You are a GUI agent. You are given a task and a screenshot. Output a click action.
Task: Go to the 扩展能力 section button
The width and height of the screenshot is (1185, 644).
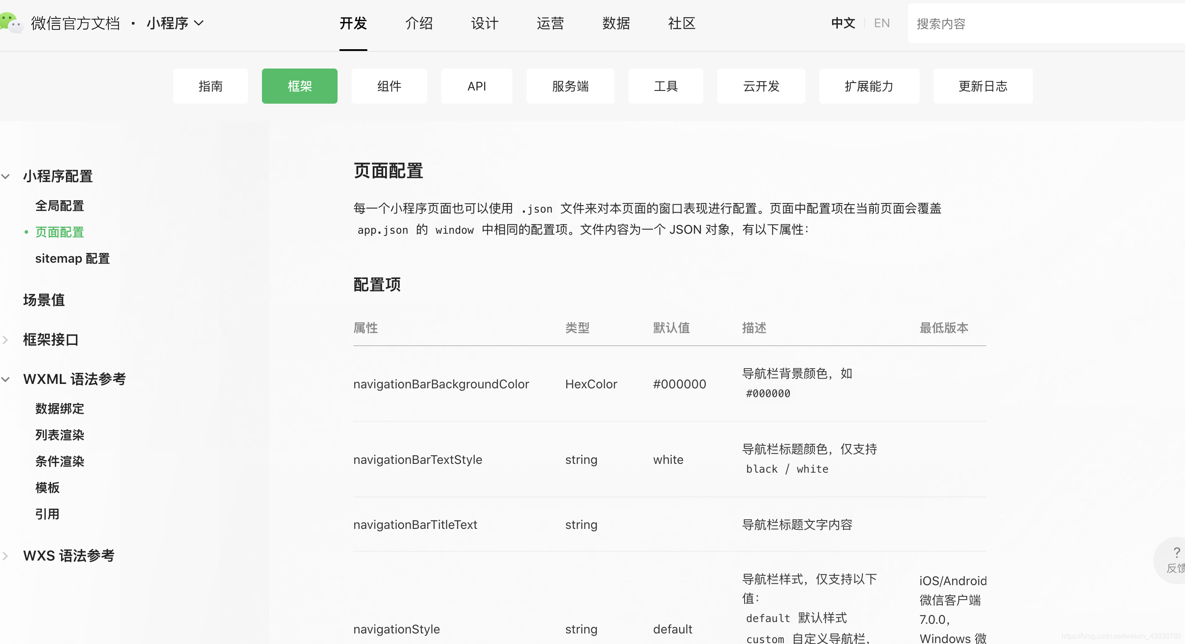pos(869,86)
